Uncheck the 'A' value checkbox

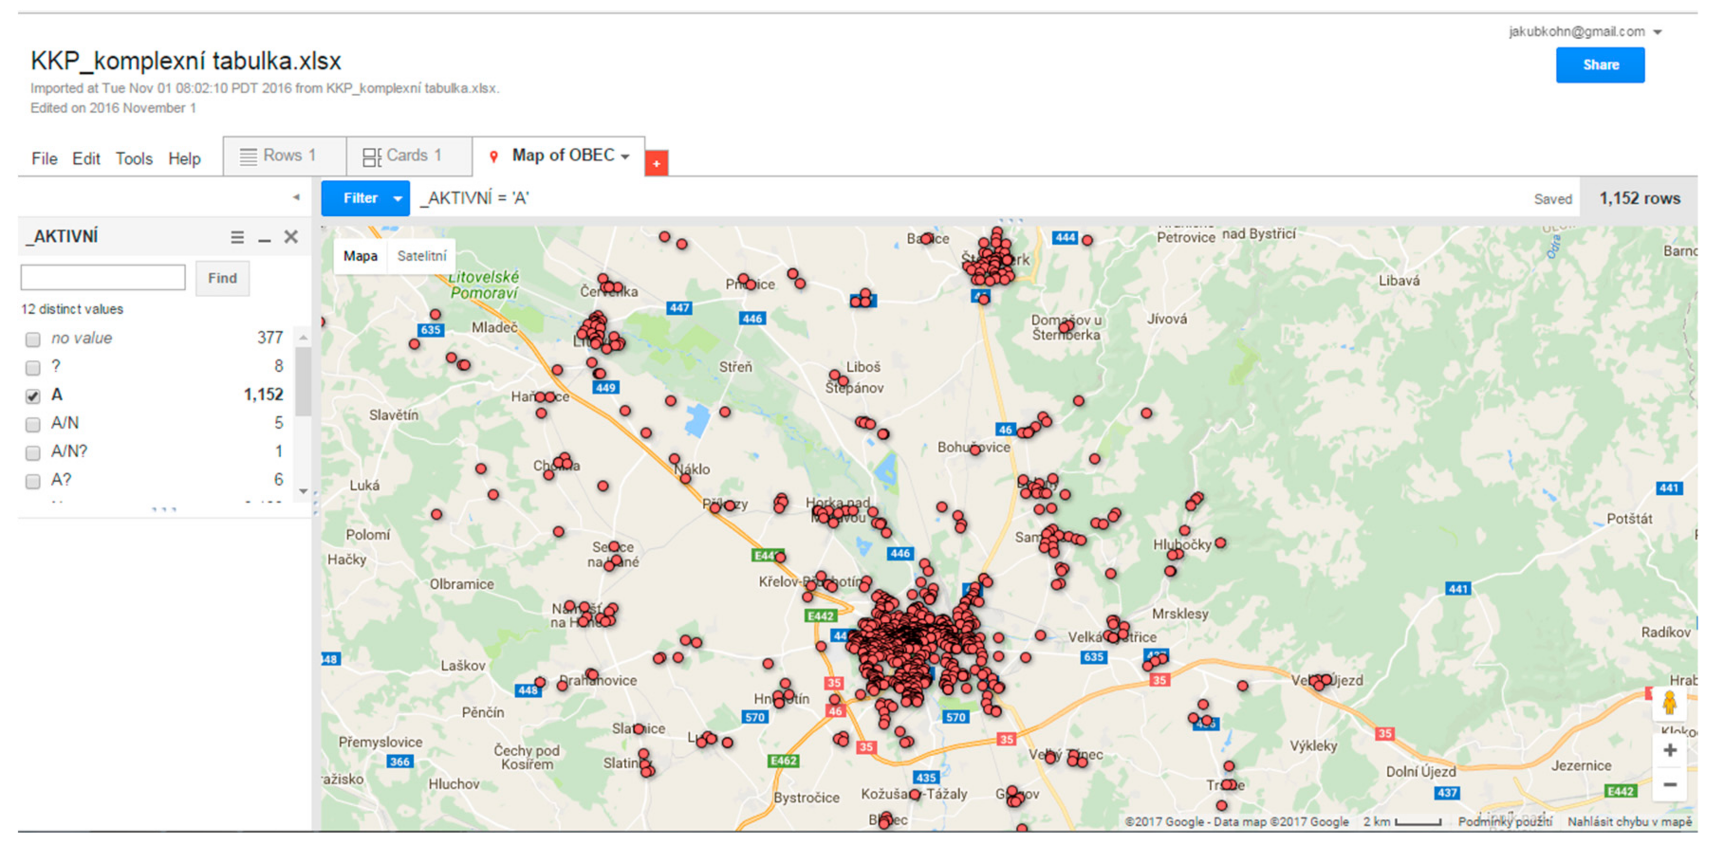coord(33,396)
